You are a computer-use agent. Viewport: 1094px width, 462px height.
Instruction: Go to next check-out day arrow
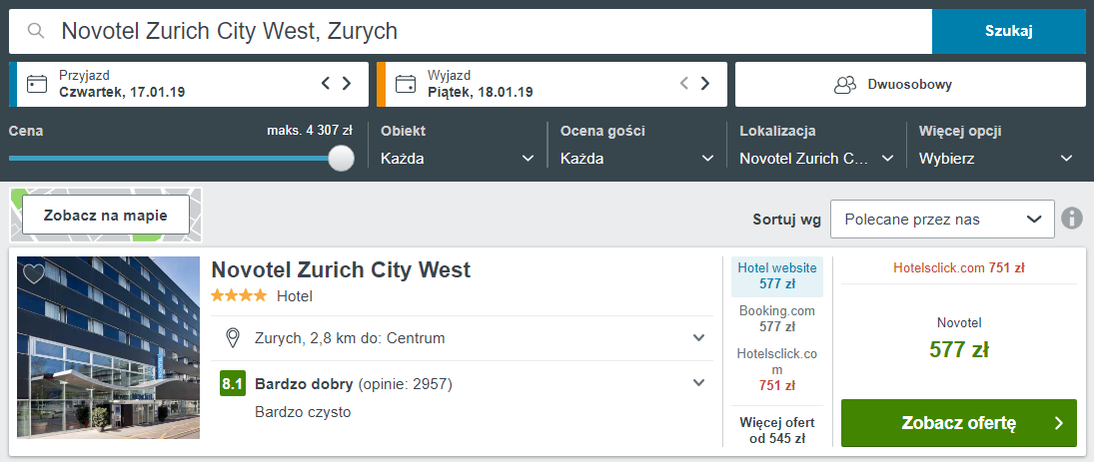(x=704, y=84)
